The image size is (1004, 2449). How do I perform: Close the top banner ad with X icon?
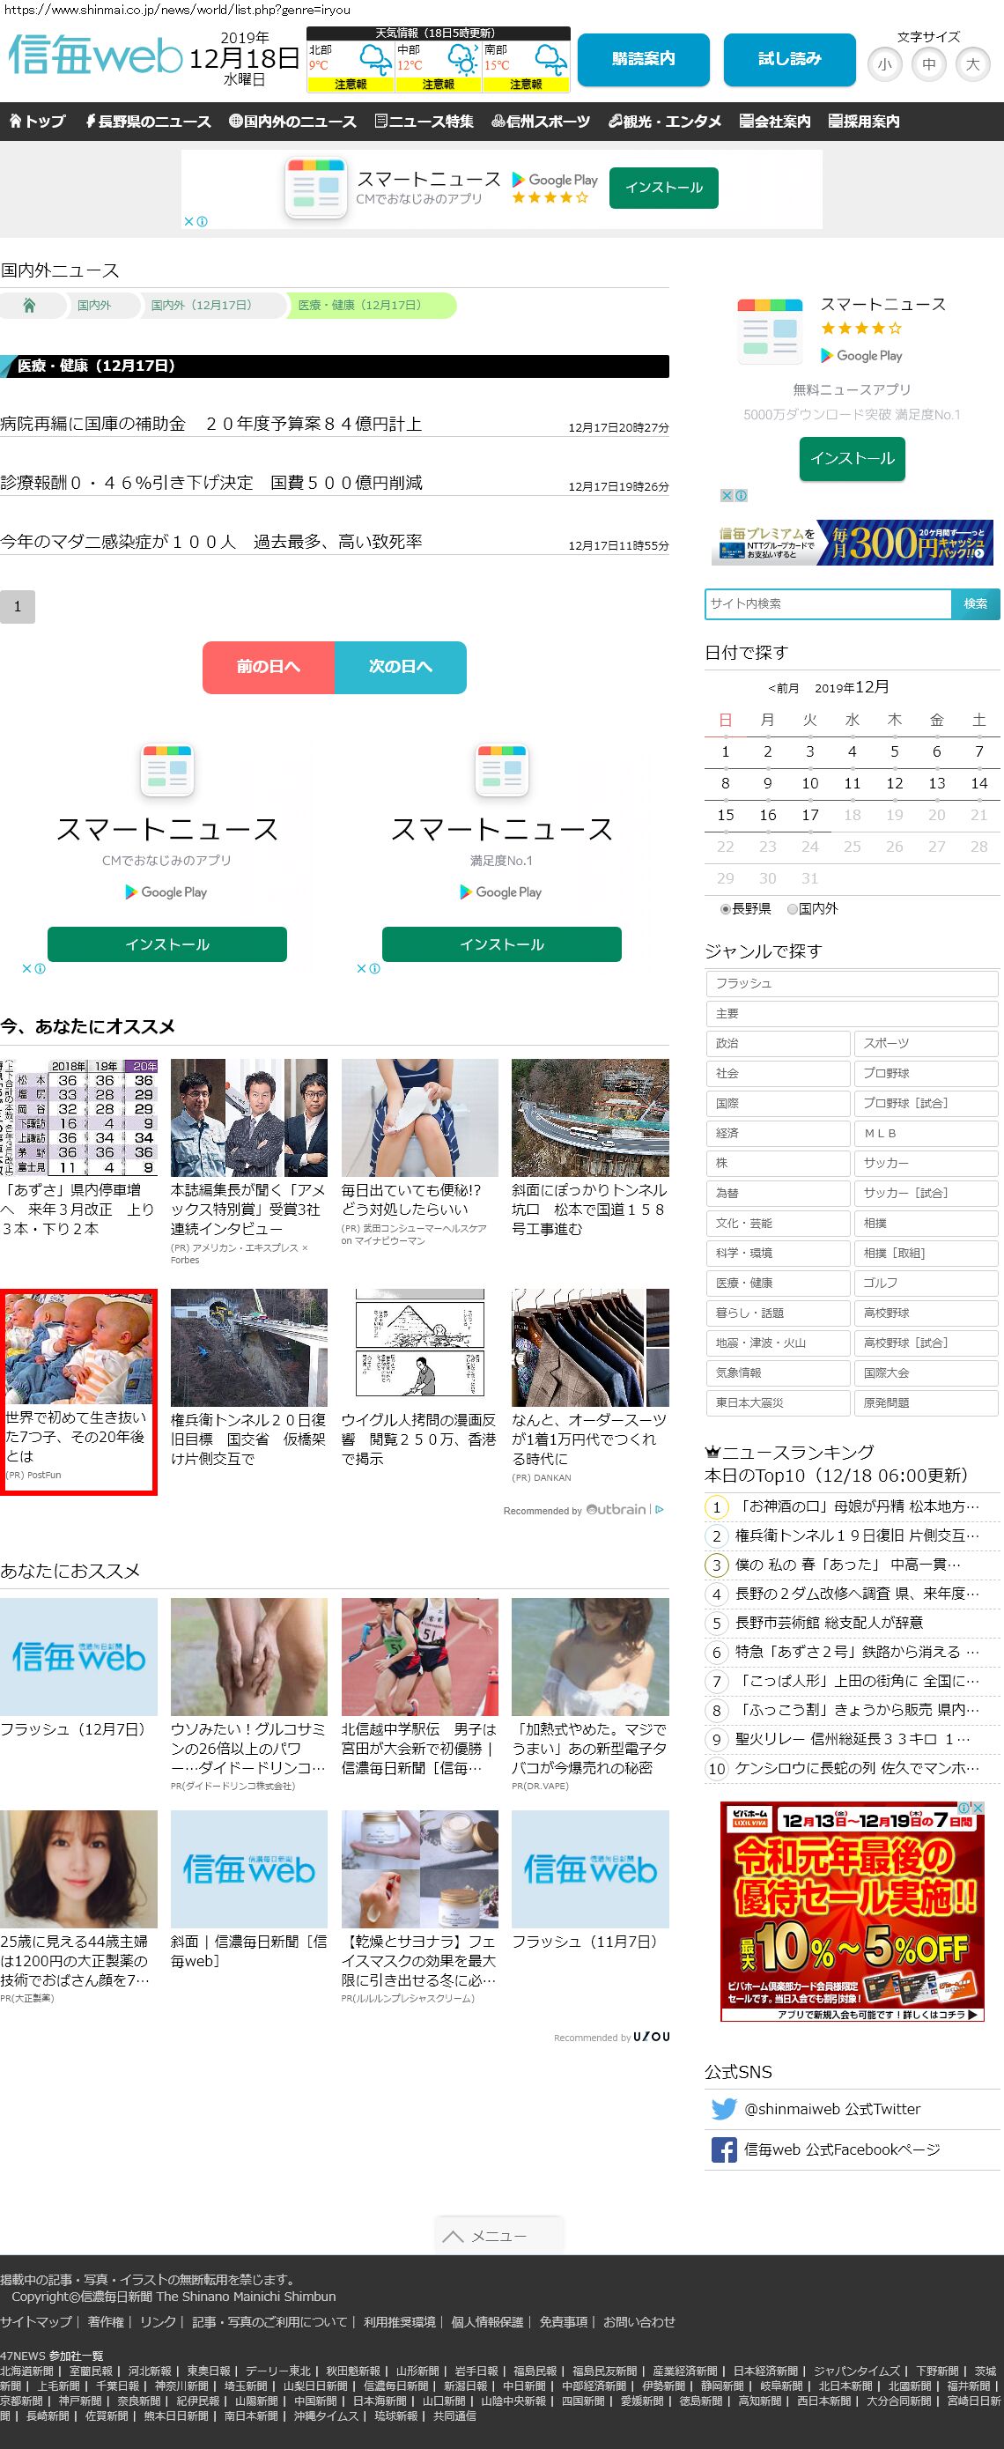[188, 221]
